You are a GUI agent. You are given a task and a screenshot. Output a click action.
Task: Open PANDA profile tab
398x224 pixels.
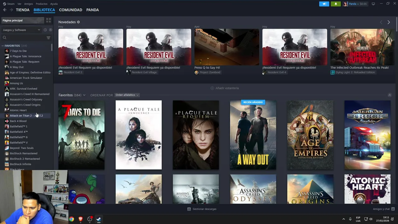click(x=93, y=10)
